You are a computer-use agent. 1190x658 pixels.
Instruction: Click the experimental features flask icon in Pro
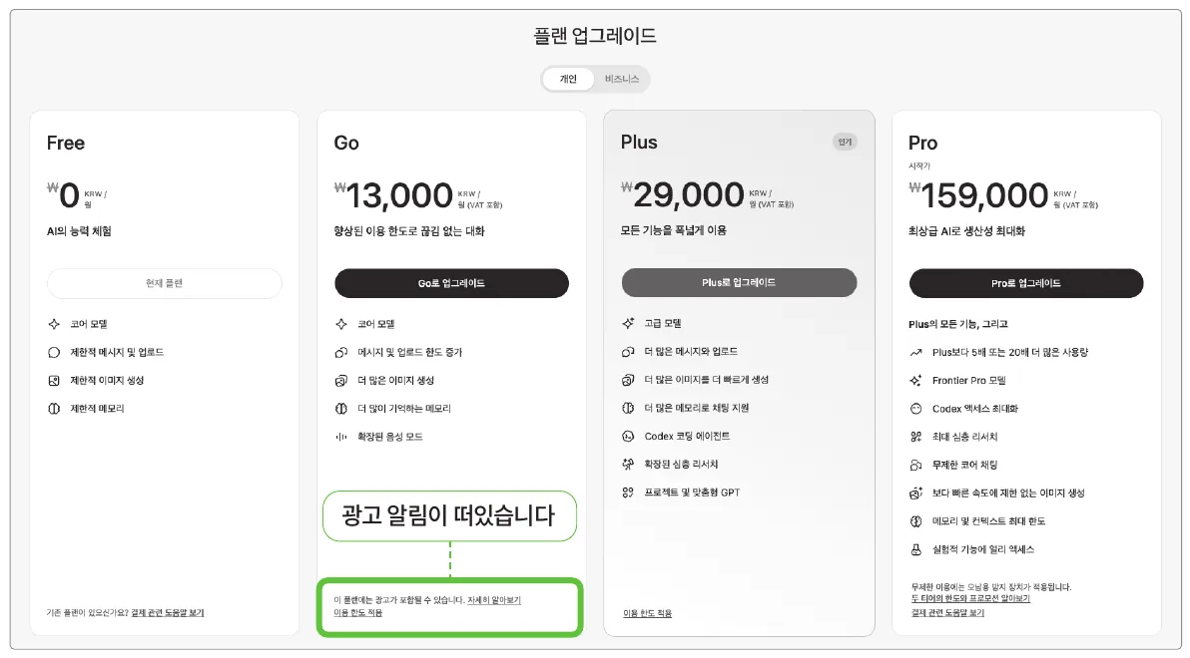click(x=916, y=549)
